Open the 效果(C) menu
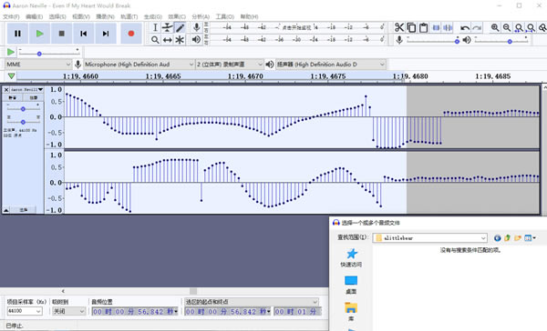Image resolution: width=547 pixels, height=331 pixels. [177, 16]
